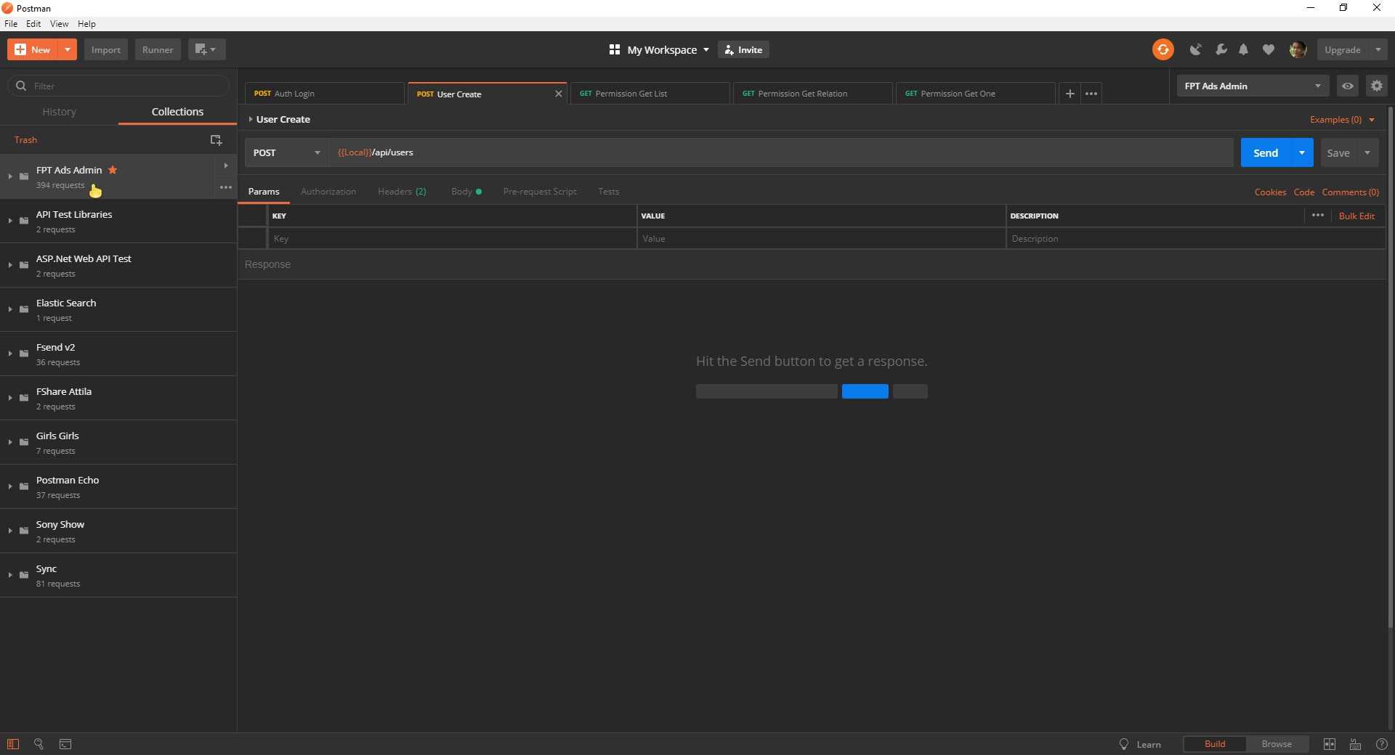Screen dimensions: 1395x755
Task: Open the FPT Ads Admin environment dropdown
Action: tap(1252, 86)
